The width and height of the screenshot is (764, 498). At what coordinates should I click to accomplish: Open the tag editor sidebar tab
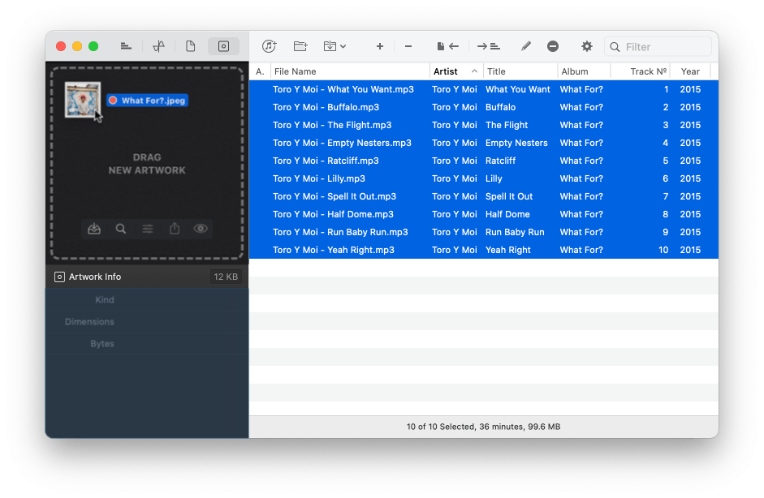coord(126,46)
